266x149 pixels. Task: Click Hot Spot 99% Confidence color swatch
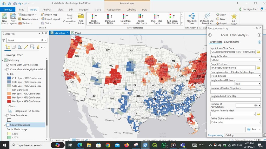coord(9,101)
